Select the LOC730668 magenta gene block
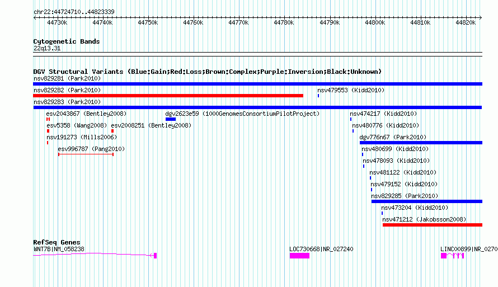The width and height of the screenshot is (498, 287). pos(299,256)
